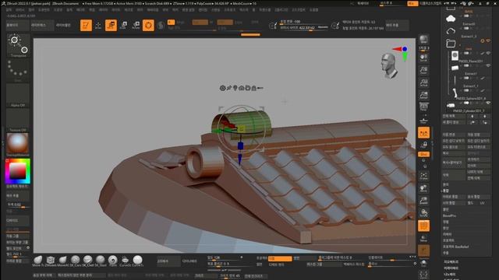The image size is (499, 280).
Task: Select the CurveTu brush
Action: pos(137,261)
